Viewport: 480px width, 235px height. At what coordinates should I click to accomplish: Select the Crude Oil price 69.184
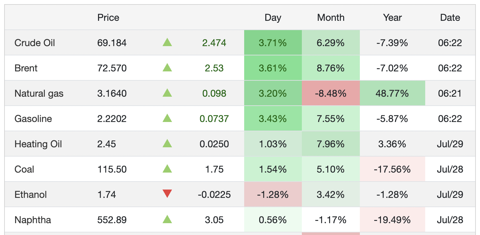click(x=112, y=43)
